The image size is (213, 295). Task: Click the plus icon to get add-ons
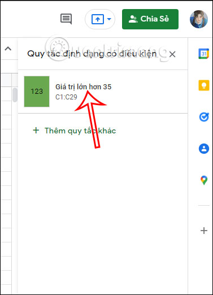(x=204, y=231)
